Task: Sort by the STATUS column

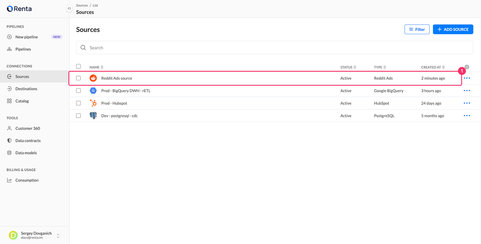Action: tap(348, 67)
